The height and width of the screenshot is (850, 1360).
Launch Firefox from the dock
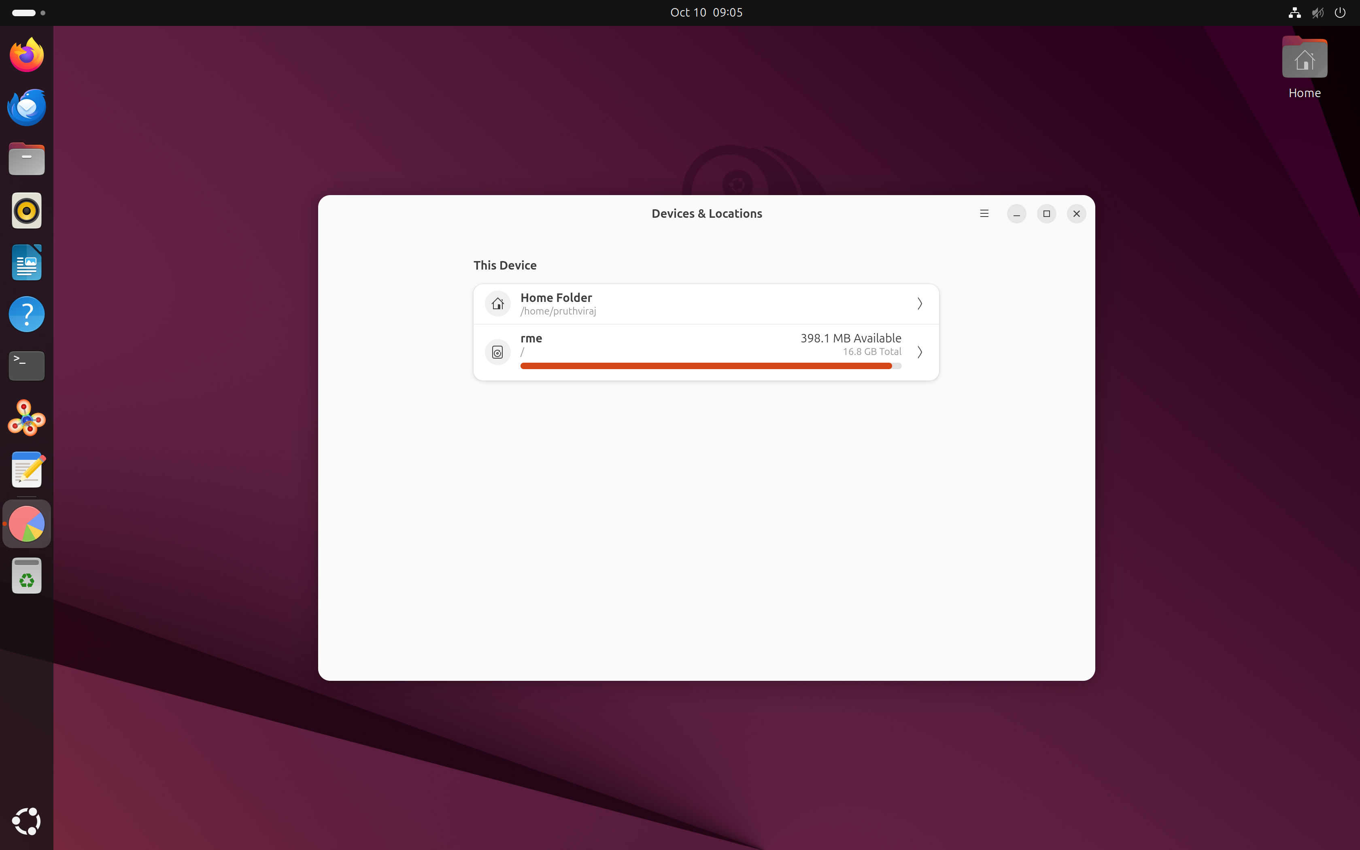pos(26,55)
